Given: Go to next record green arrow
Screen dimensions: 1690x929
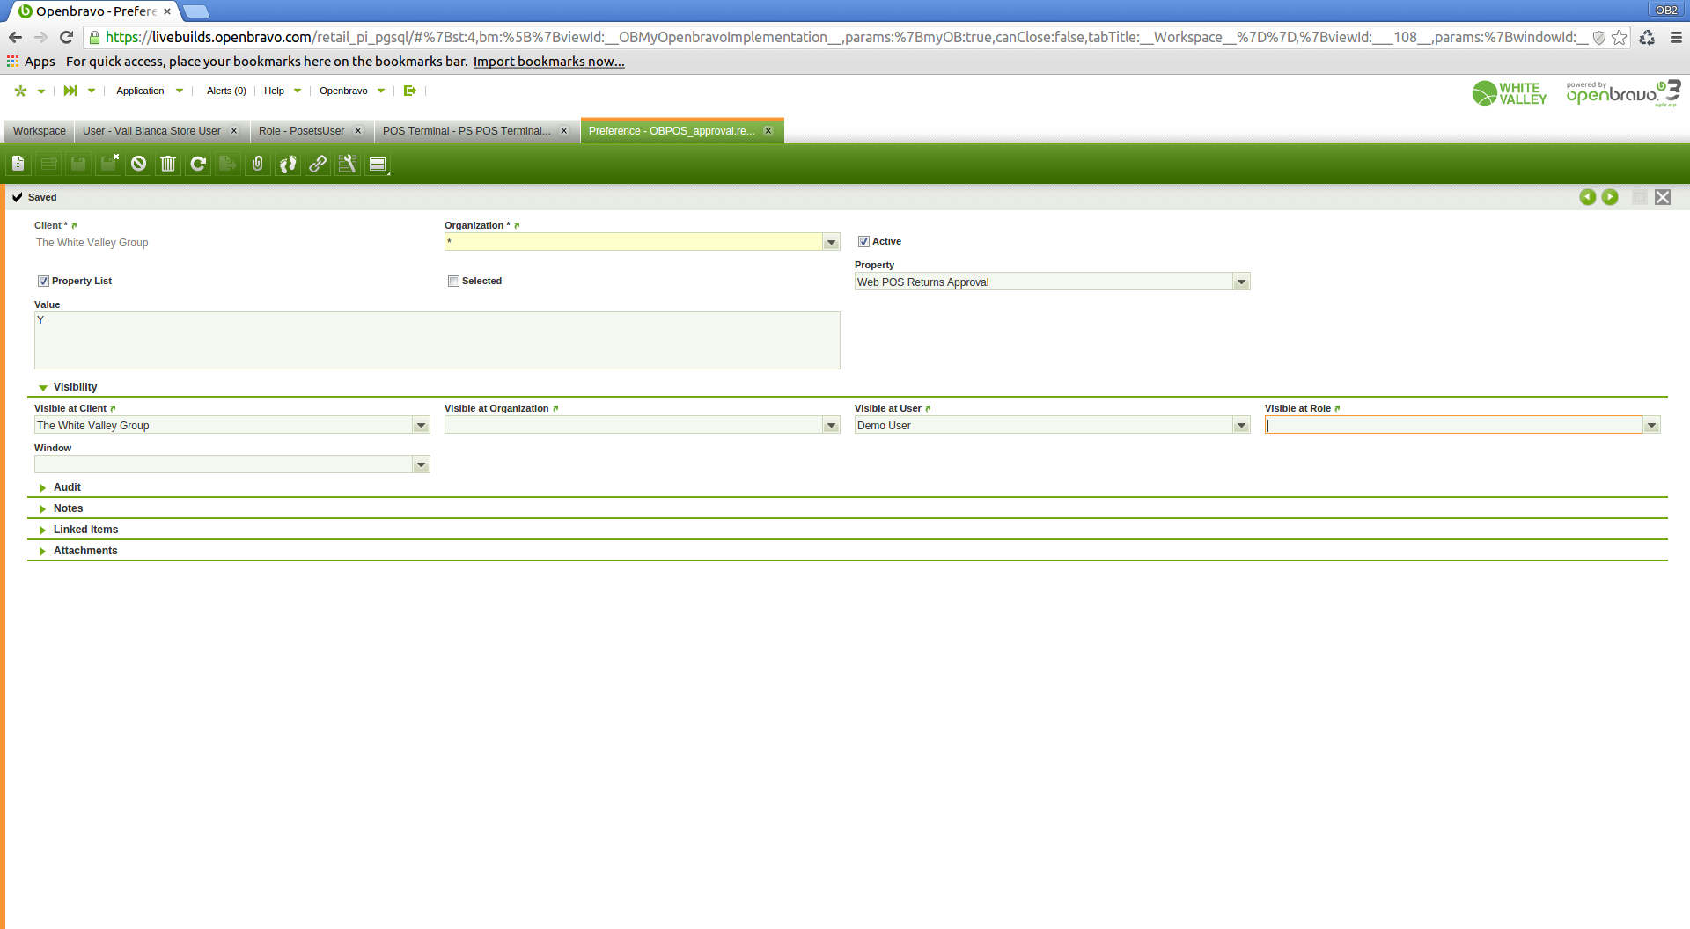Looking at the screenshot, I should [1610, 197].
